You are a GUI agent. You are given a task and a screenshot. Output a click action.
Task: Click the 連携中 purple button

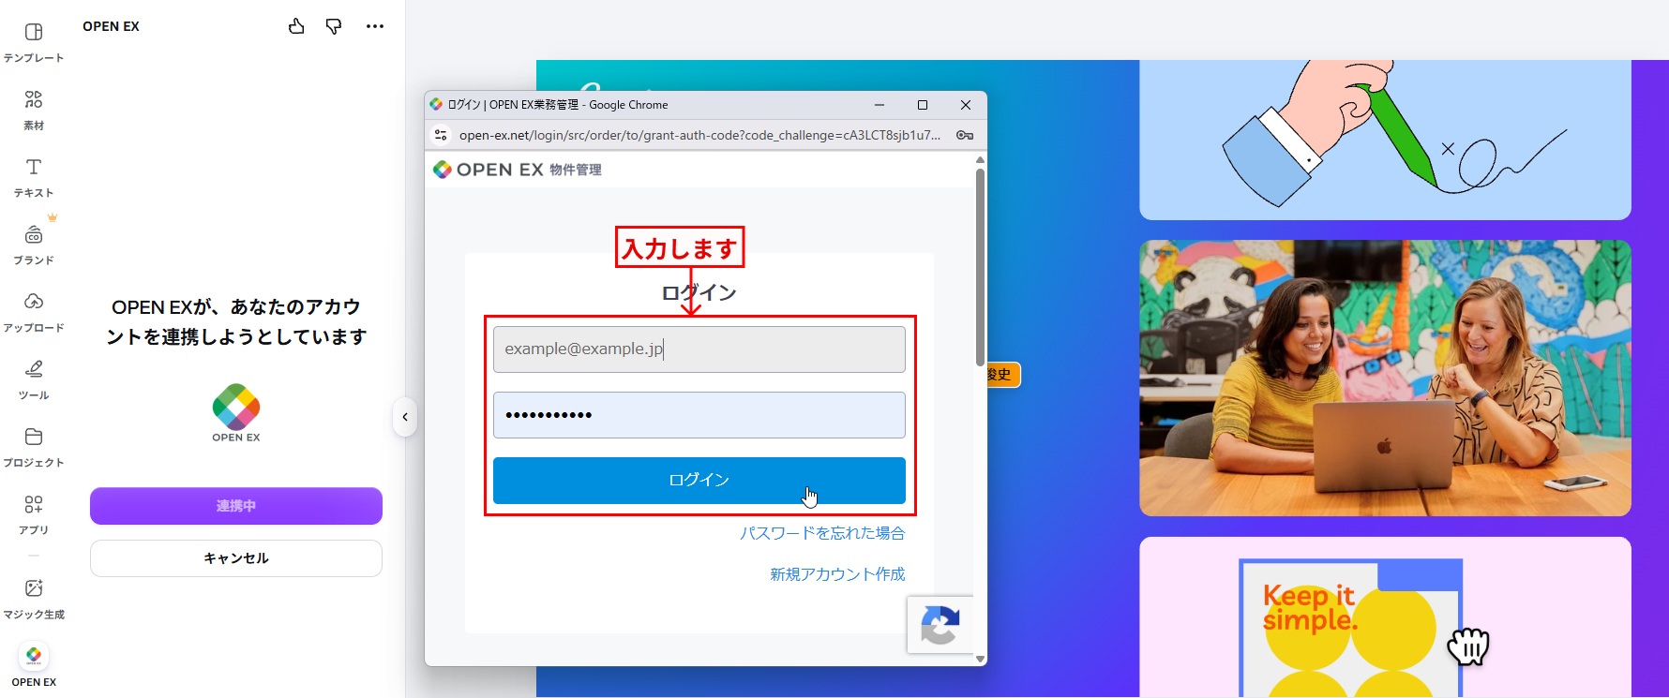pyautogui.click(x=236, y=506)
